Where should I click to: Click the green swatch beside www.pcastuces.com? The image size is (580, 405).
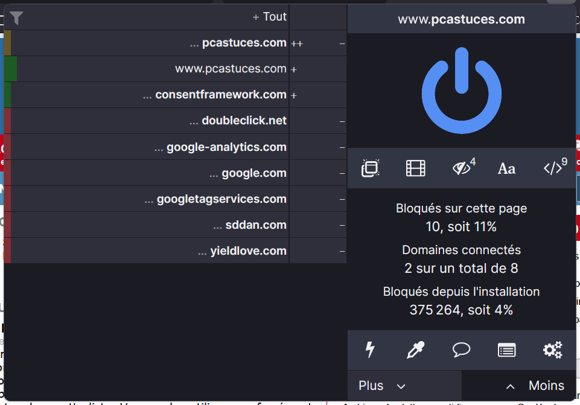point(10,69)
